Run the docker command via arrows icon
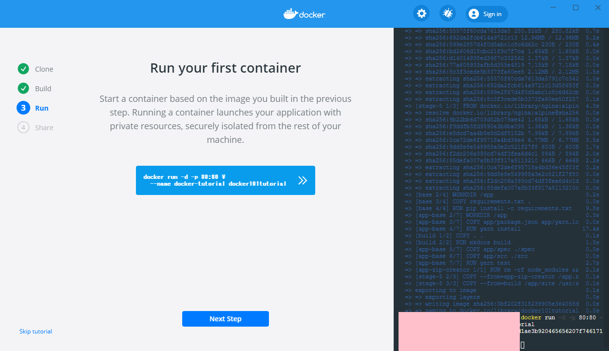The width and height of the screenshot is (609, 351). point(303,180)
